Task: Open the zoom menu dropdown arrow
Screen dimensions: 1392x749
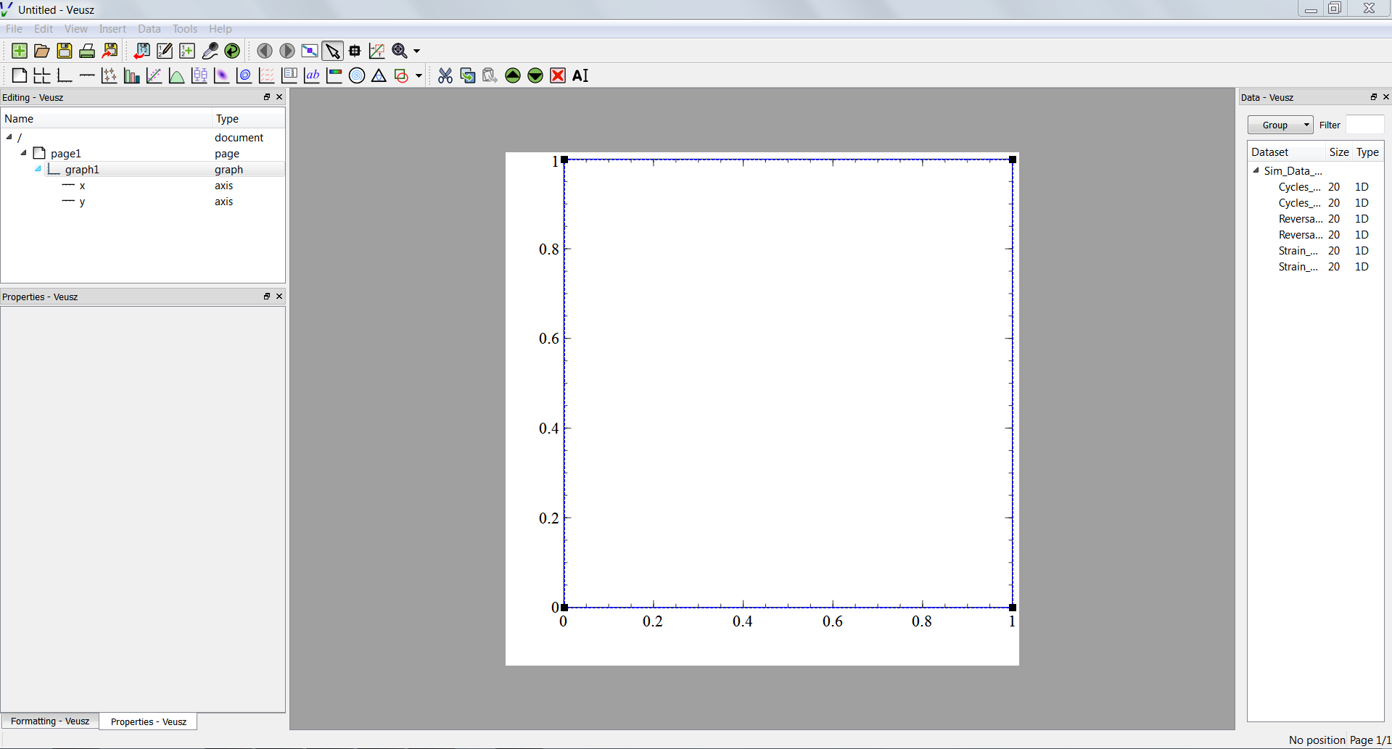Action: click(x=416, y=51)
